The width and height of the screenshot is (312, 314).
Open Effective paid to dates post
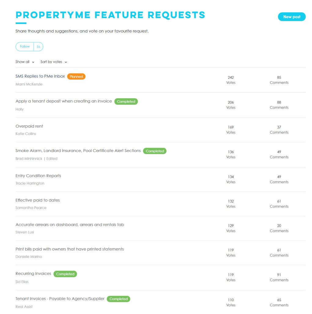(x=38, y=200)
